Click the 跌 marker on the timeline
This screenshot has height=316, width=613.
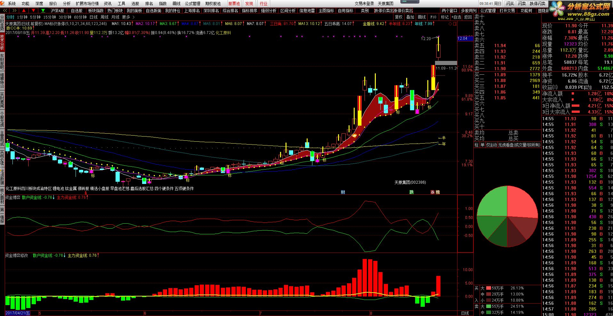(412, 192)
